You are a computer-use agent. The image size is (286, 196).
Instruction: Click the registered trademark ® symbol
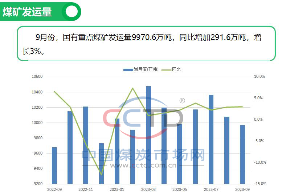(x=182, y=101)
